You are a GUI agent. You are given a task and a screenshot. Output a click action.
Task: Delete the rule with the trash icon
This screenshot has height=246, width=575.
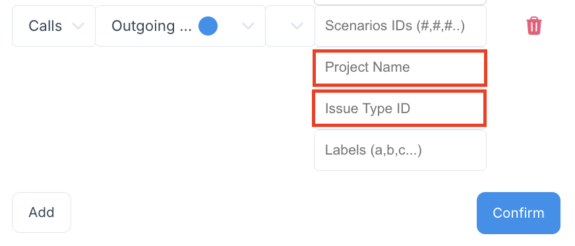[534, 26]
